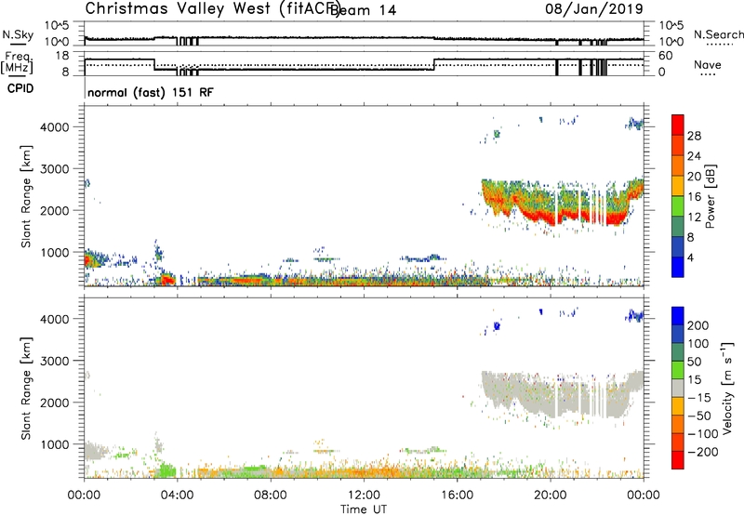
Task: Click the title 'Christmas Valley West (fitACF)'
Action: pos(212,8)
